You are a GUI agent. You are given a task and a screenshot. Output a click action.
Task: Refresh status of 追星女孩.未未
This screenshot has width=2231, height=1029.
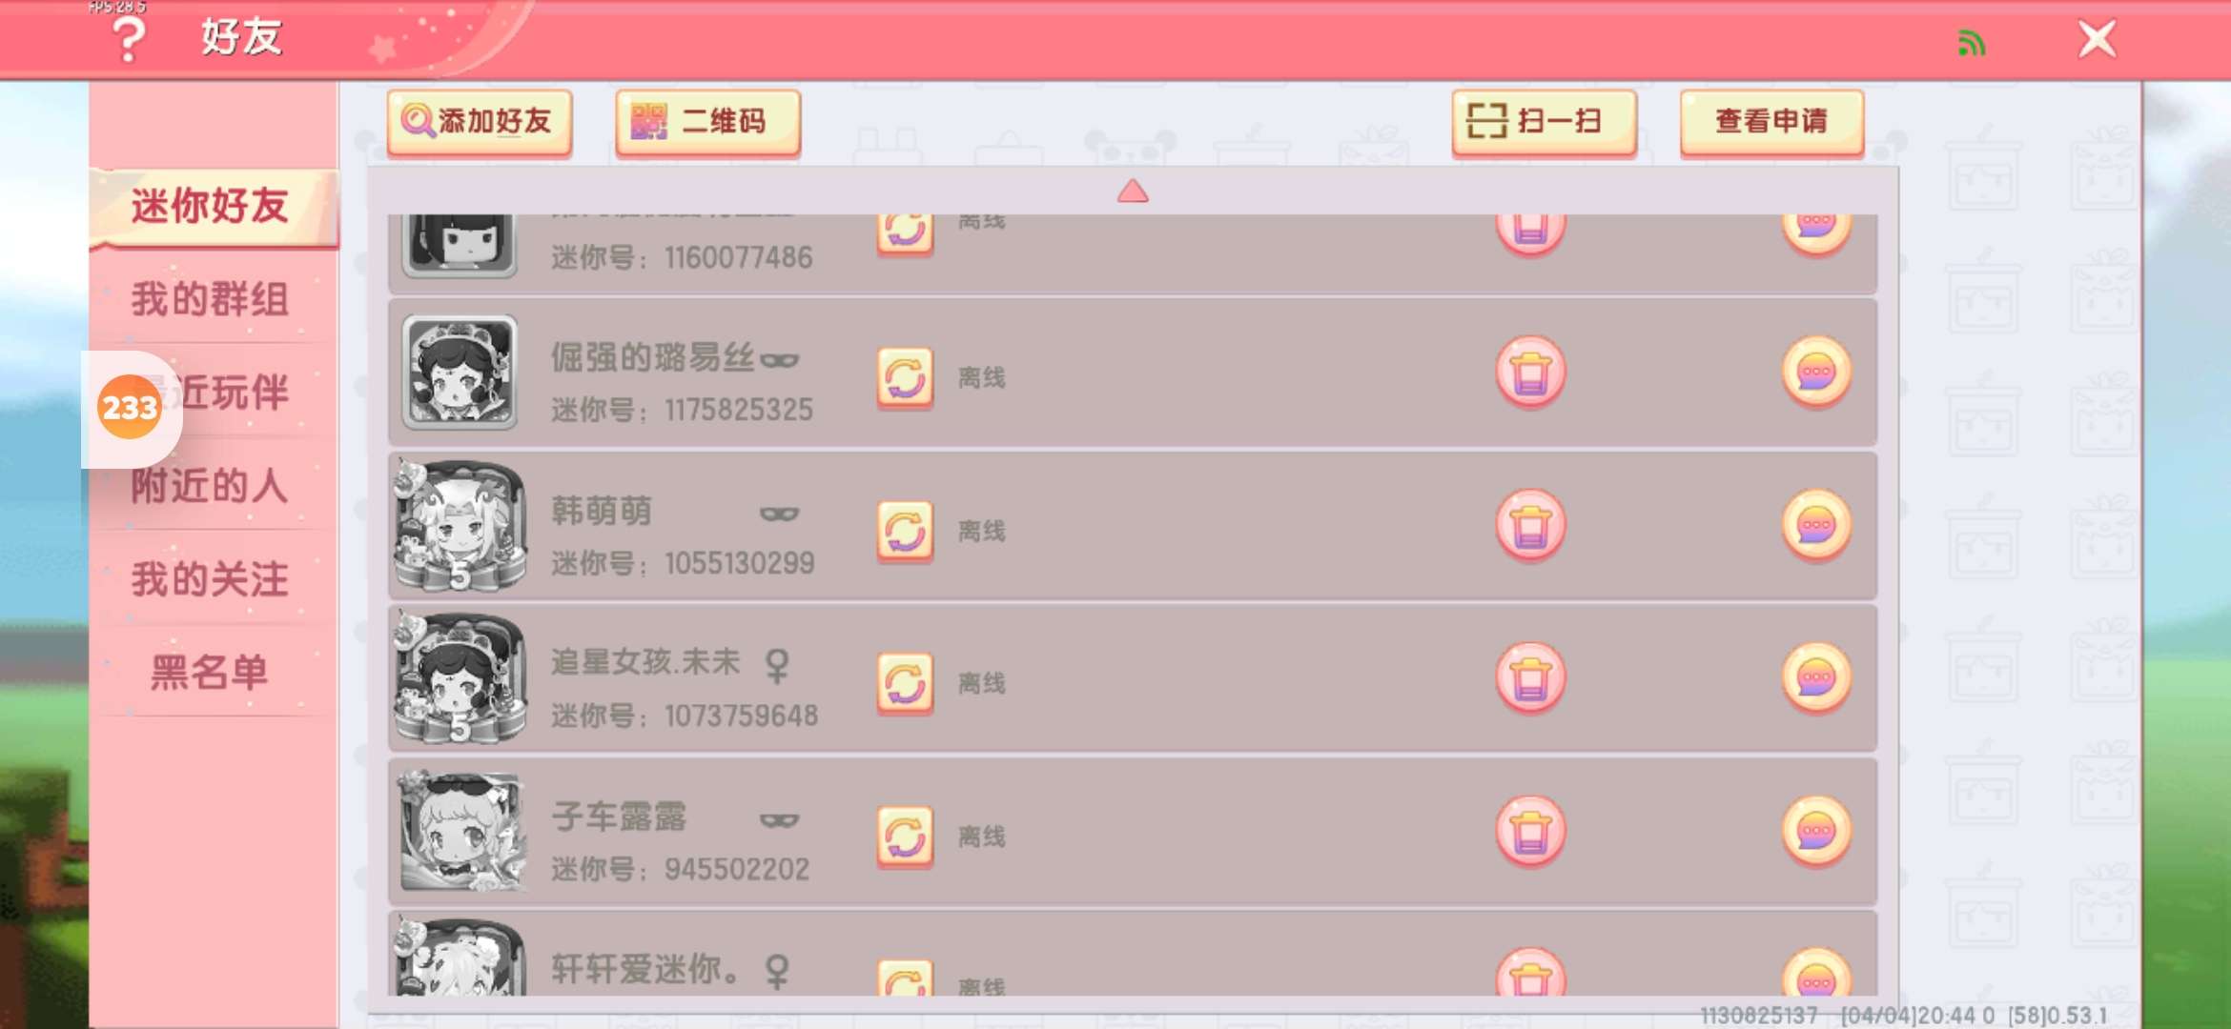[x=905, y=682]
